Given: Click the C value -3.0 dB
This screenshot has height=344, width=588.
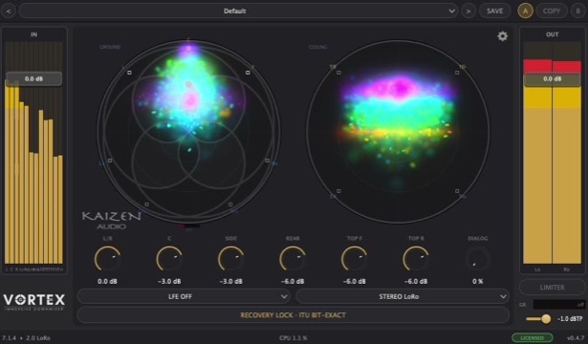Looking at the screenshot, I should tap(169, 282).
